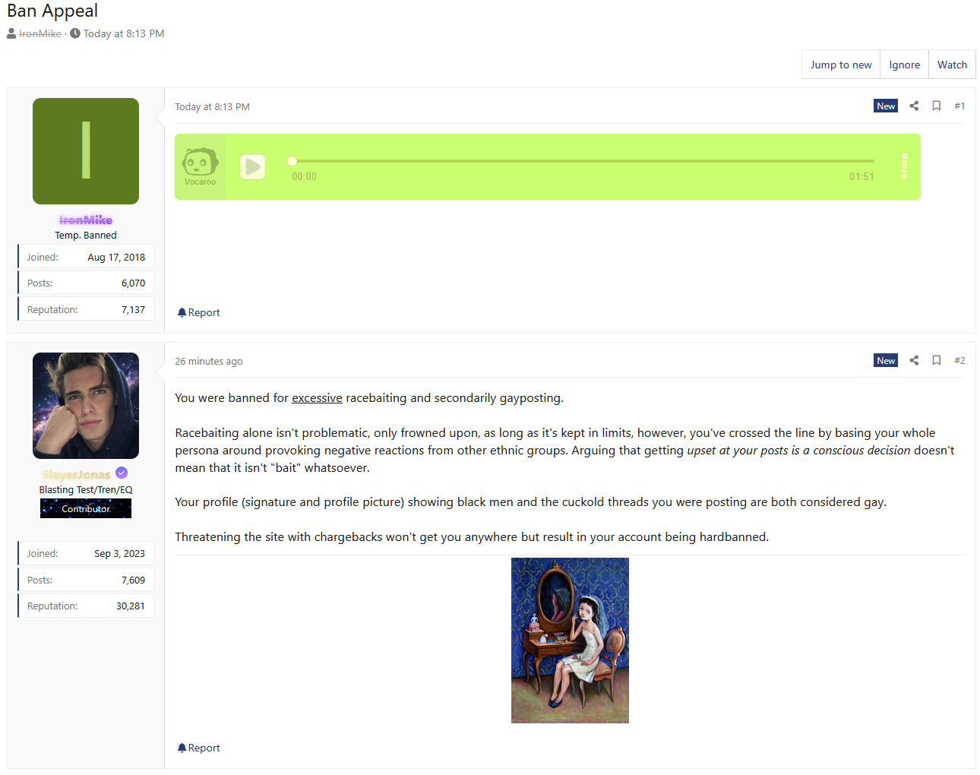This screenshot has height=775, width=980.
Task: Click the Blasting Test/Tren/EQ user title
Action: click(x=86, y=490)
